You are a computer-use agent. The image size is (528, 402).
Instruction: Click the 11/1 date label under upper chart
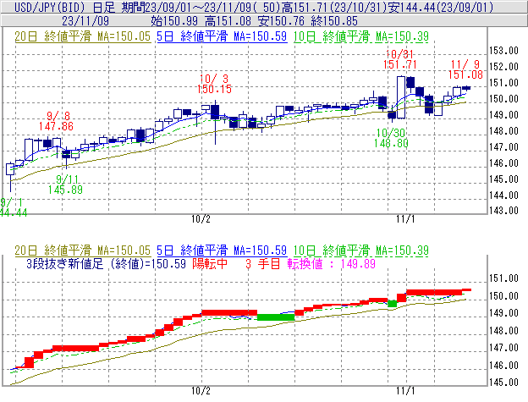tap(405, 219)
